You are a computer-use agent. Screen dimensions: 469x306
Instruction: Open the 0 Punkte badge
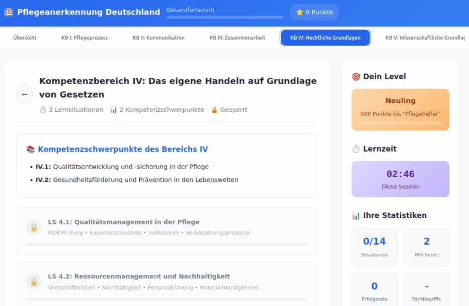314,12
